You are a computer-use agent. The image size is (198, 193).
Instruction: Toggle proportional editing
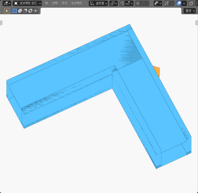click(138, 3)
